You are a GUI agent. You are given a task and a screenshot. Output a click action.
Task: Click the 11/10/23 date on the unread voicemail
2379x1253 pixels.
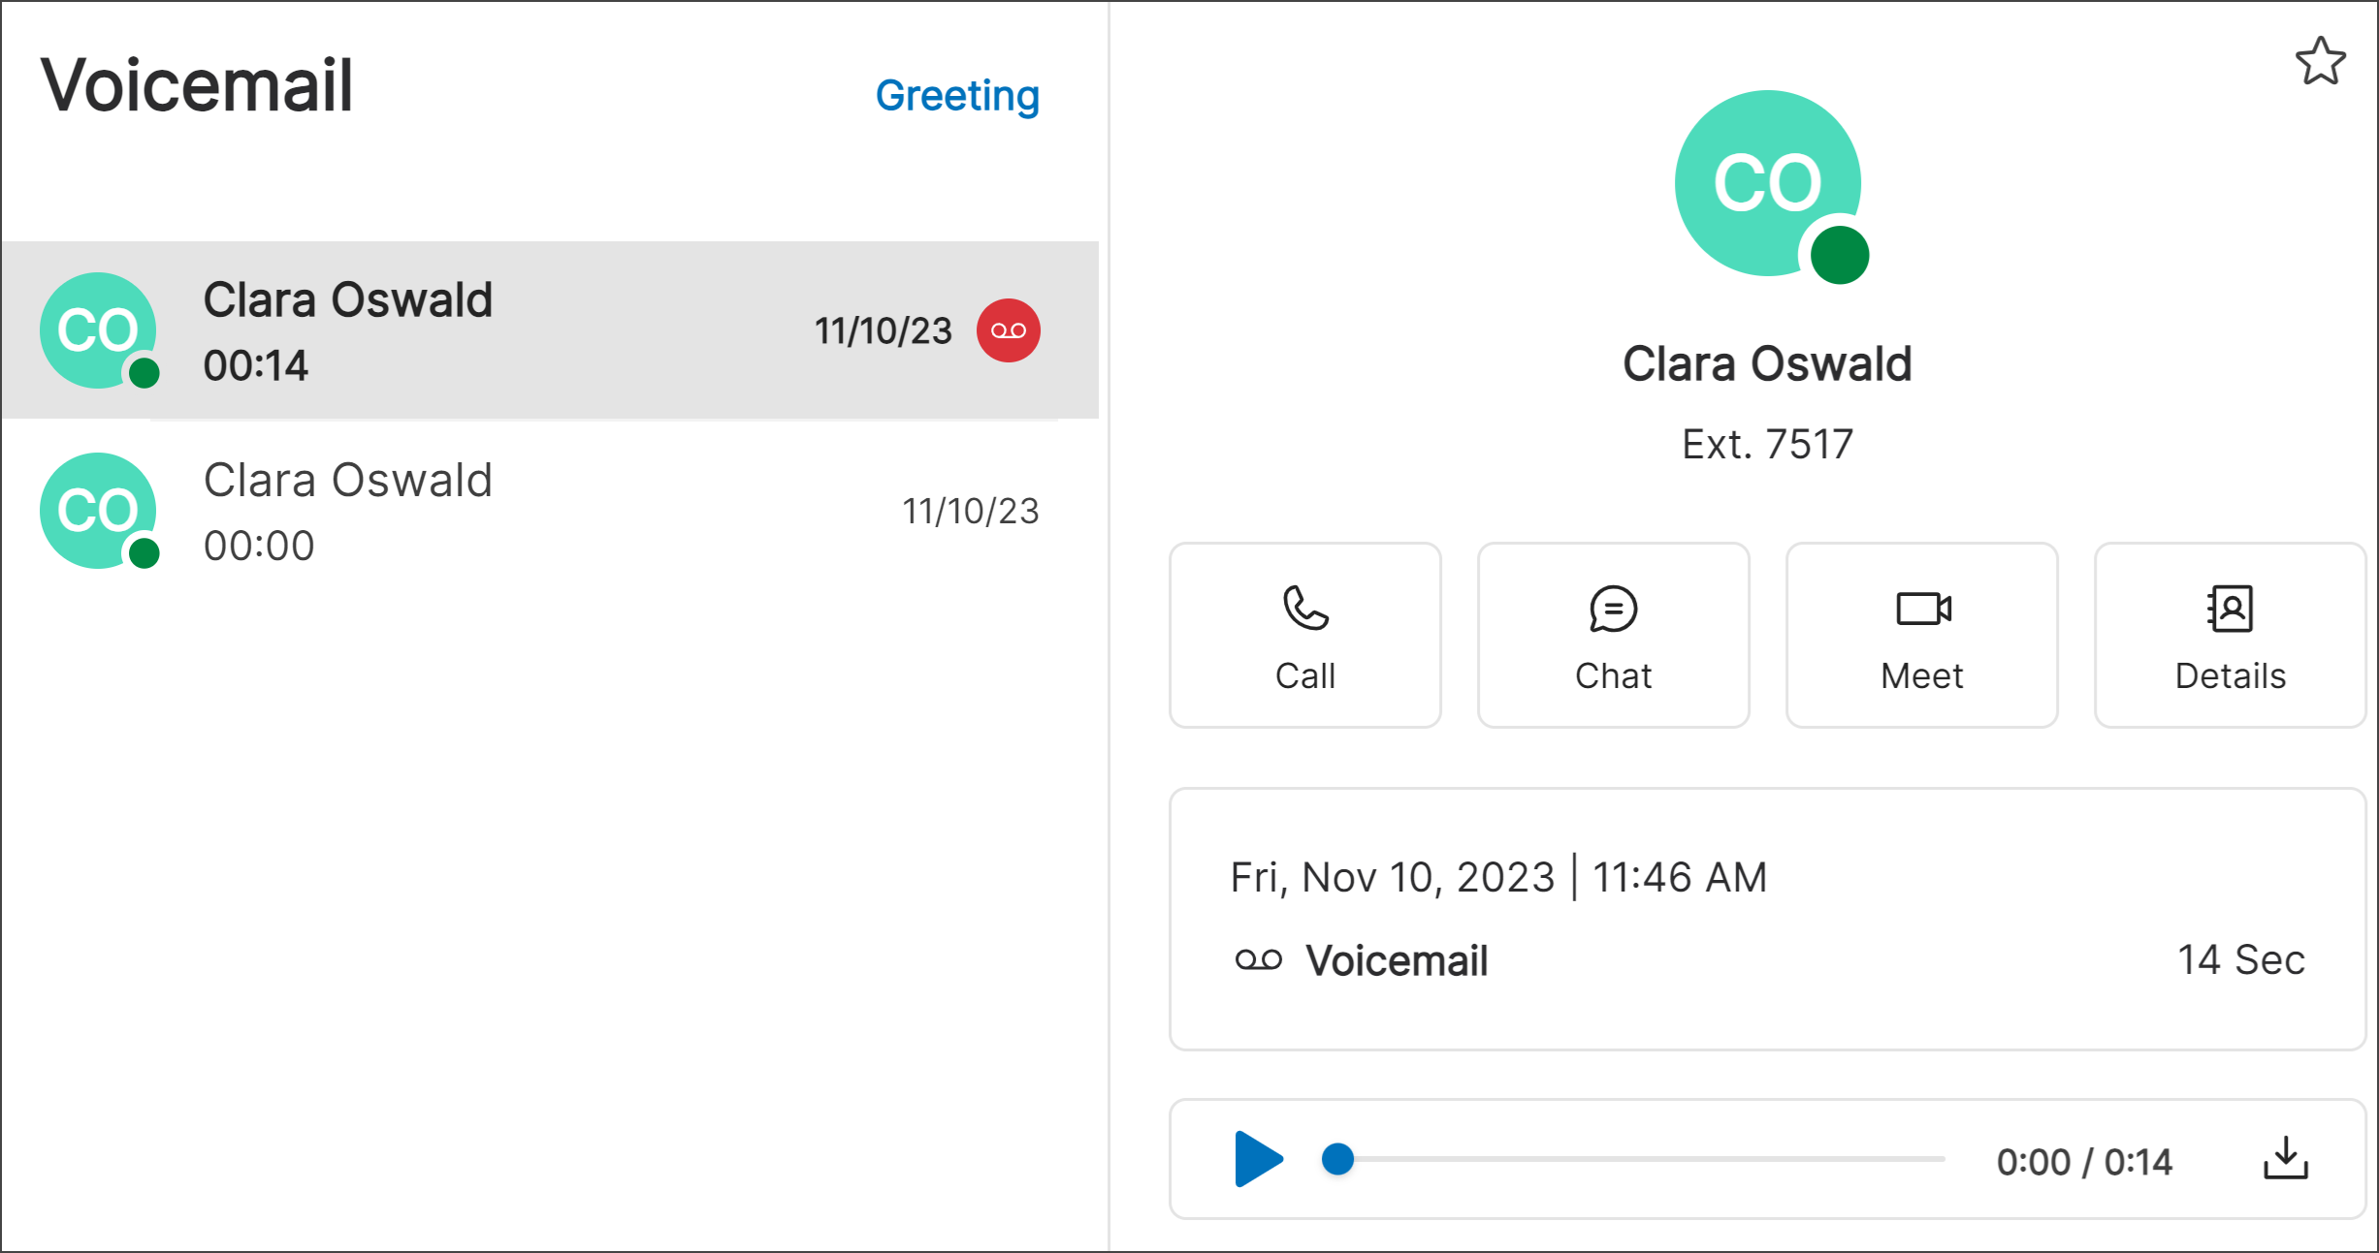(x=884, y=330)
